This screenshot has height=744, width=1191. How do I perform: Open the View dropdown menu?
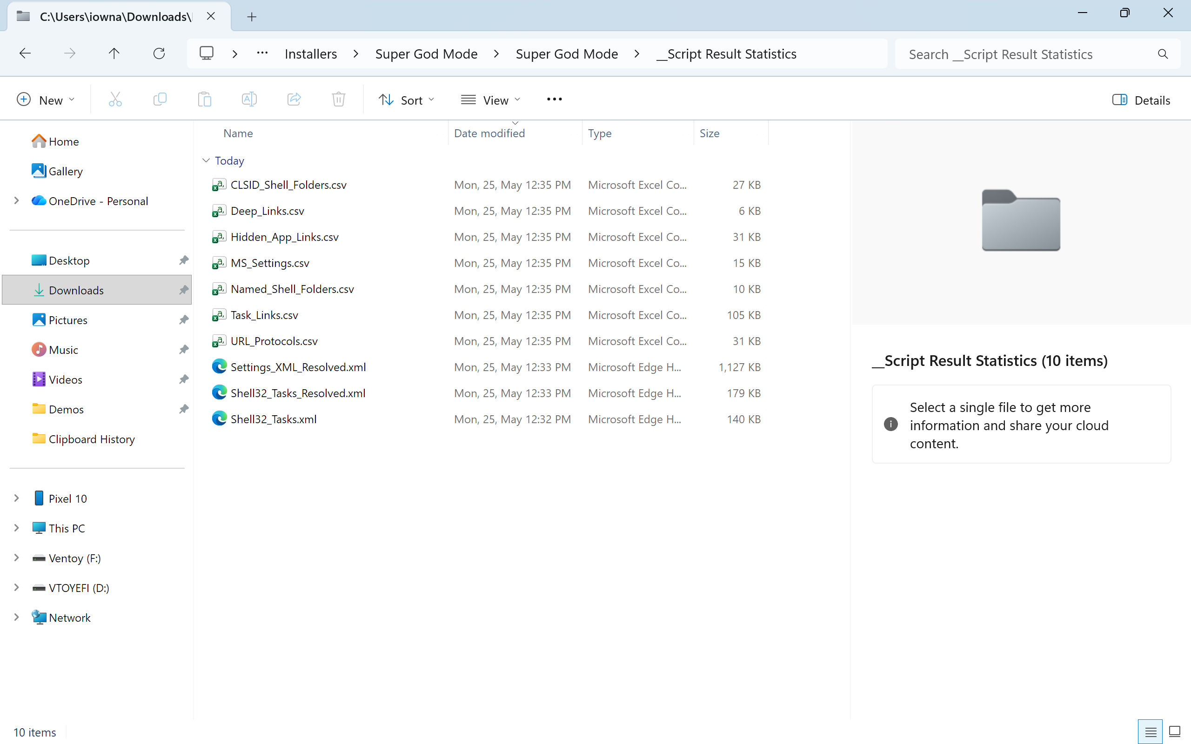pyautogui.click(x=490, y=100)
